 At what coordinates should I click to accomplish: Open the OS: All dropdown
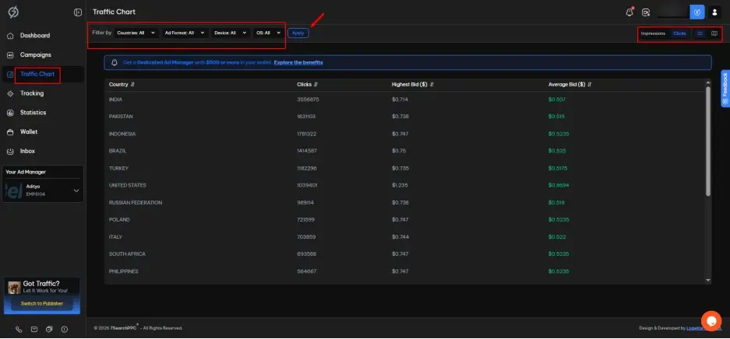(268, 33)
